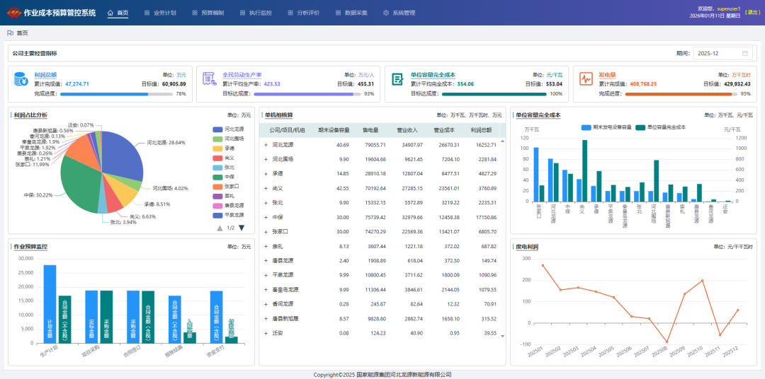Click the 发电量 pulse icon
The height and width of the screenshot is (379, 765).
pyautogui.click(x=586, y=79)
